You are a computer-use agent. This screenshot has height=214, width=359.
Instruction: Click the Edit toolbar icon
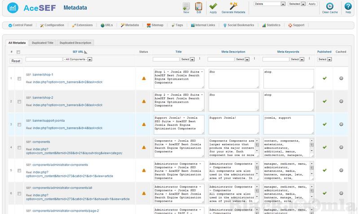pos(198,6)
